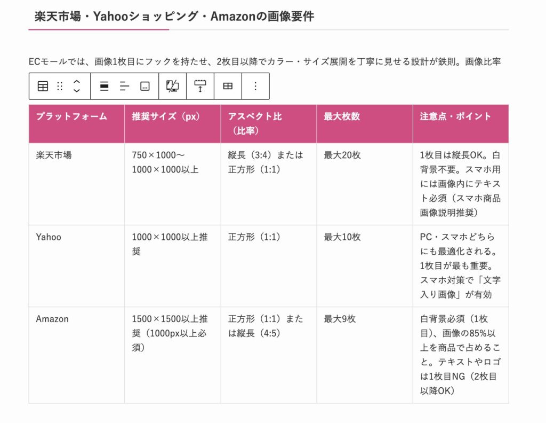The height and width of the screenshot is (423, 546).
Task: Click the cell starting 1枚目は縦長OK
Action: 461,184
